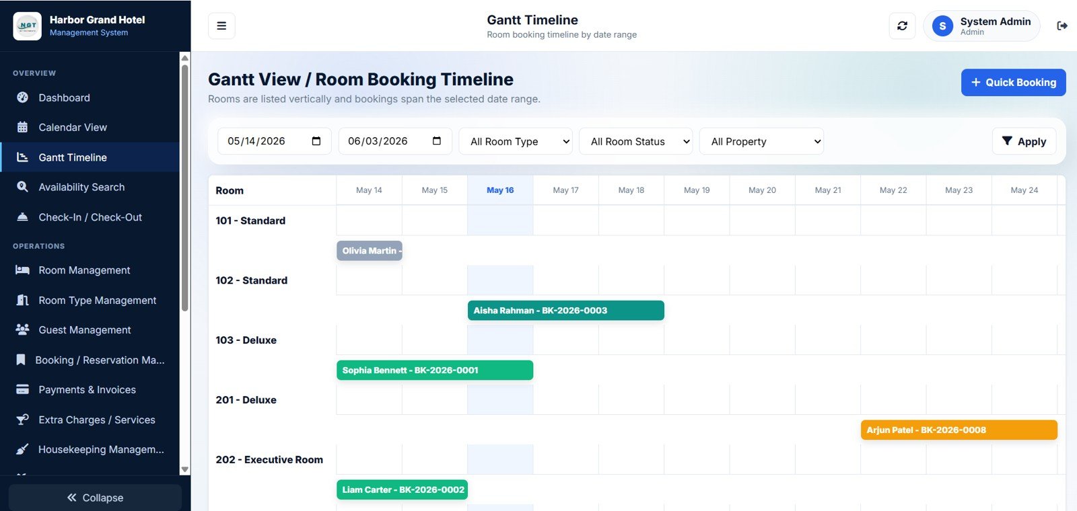
Task: Click the Gantt Timeline chart icon
Action: (x=22, y=157)
